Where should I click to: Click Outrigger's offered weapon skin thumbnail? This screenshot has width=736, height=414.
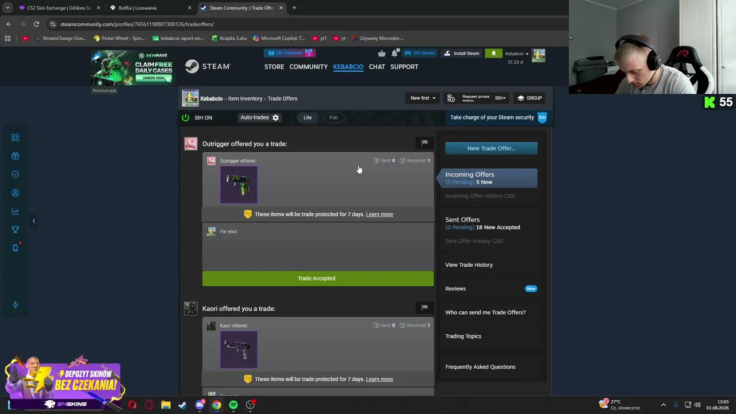[x=239, y=185]
